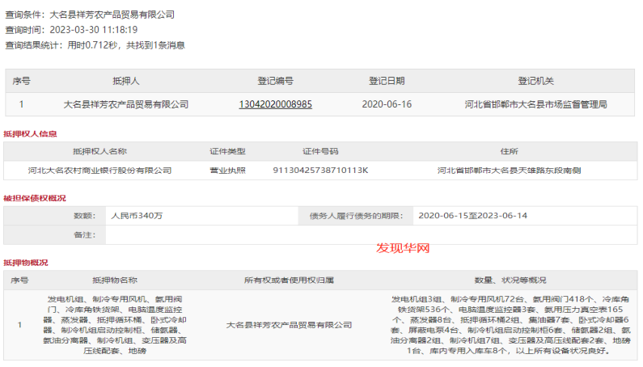Click the first 序号 header in results table
Viewport: 643px width, 367px height.
coord(21,81)
